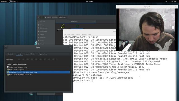179x101 pixels.
Task: Open the terminal Help menu
Action: pyautogui.click(x=89, y=34)
